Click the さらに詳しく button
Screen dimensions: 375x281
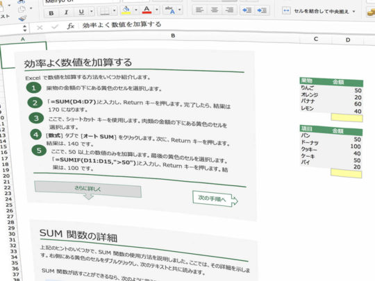[x=87, y=189]
